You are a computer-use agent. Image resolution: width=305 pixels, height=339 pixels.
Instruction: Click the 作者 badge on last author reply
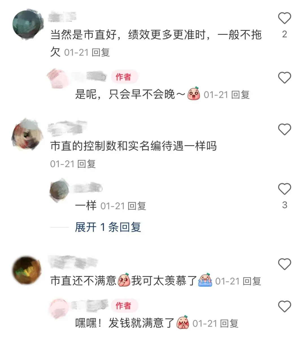pyautogui.click(x=124, y=305)
